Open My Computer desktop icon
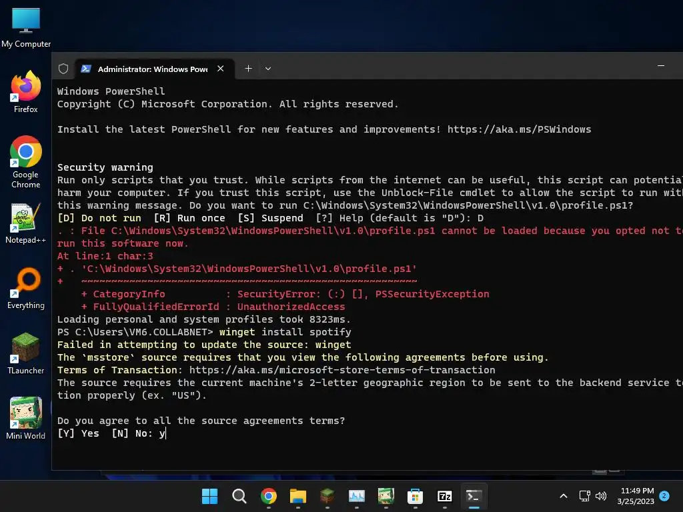Image resolution: width=683 pixels, height=512 pixels. (x=26, y=28)
